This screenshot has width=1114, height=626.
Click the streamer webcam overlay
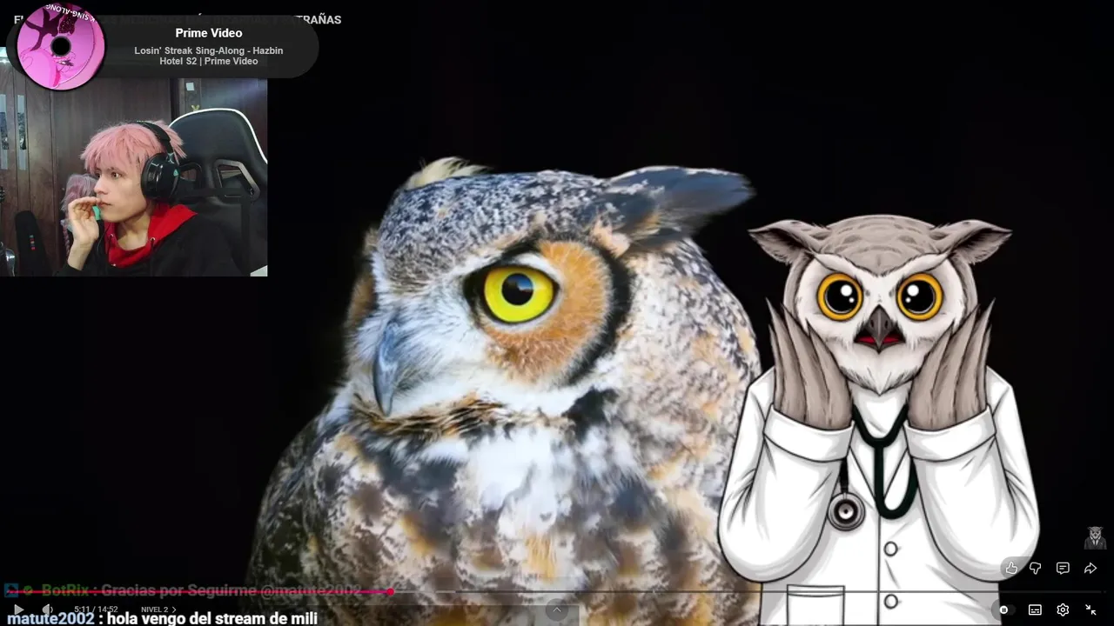pos(133,177)
